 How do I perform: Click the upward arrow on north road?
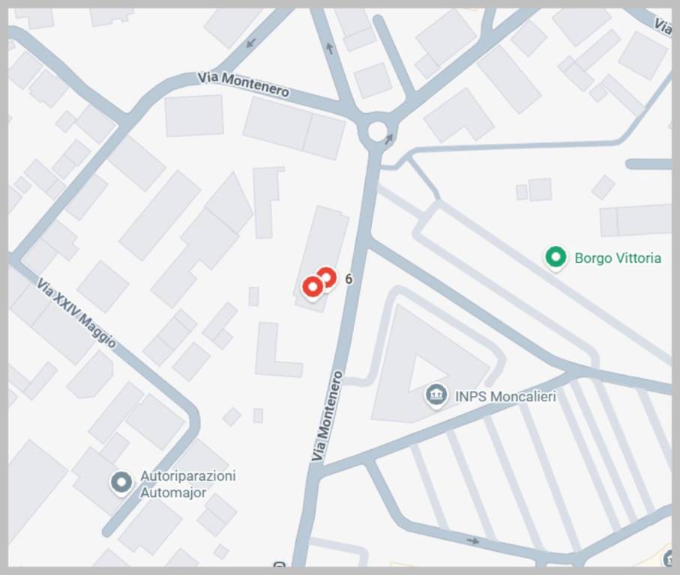[330, 48]
